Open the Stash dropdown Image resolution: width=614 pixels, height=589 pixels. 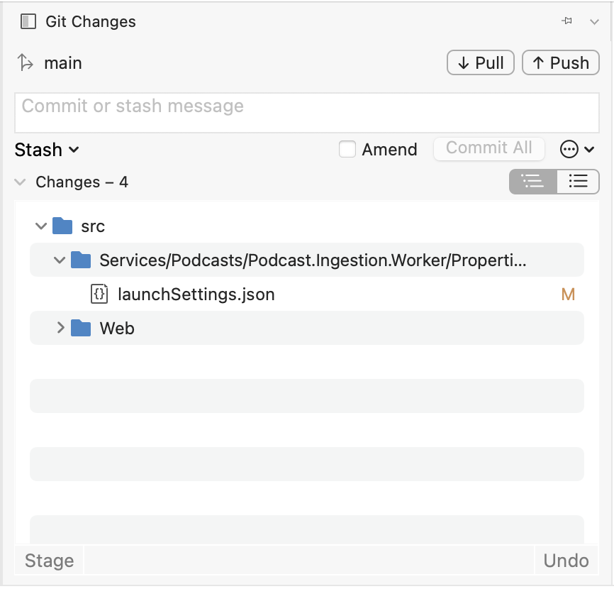point(47,150)
